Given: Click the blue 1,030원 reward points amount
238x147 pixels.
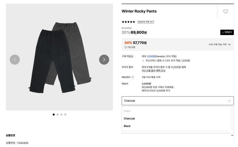Looking at the screenshot, I should tap(151, 56).
